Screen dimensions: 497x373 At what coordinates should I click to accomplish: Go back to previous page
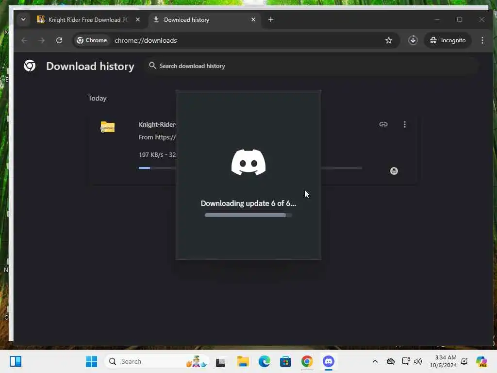click(24, 40)
